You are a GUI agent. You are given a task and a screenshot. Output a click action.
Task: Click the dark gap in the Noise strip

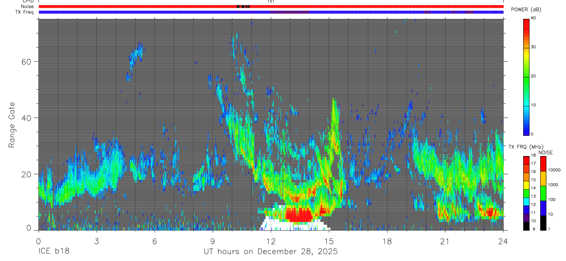tap(243, 6)
